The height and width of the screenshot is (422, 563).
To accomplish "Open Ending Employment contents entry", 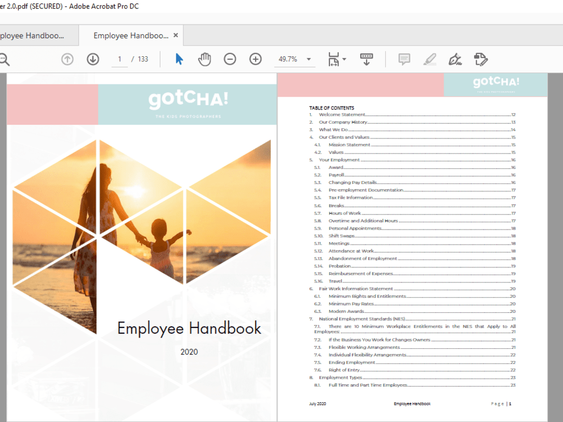I will tap(415, 362).
